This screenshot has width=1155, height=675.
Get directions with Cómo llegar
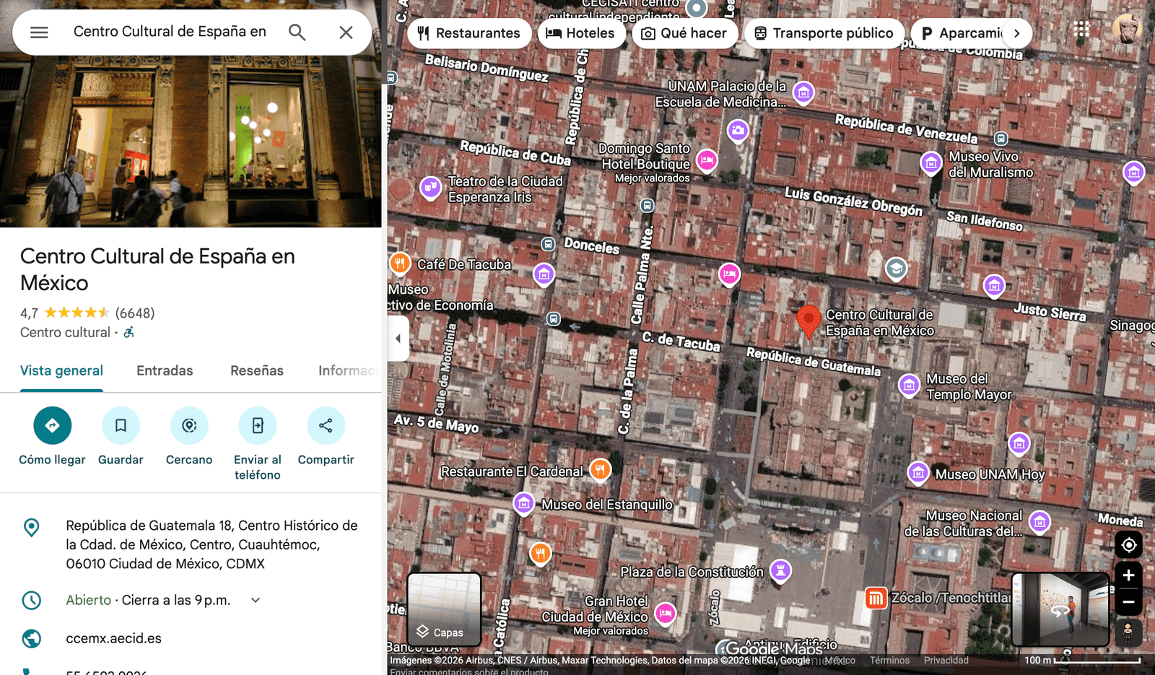click(52, 425)
